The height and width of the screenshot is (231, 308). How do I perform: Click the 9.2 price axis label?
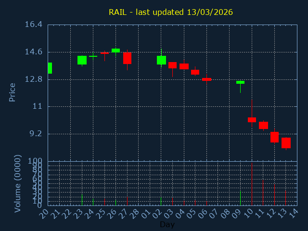35,134
